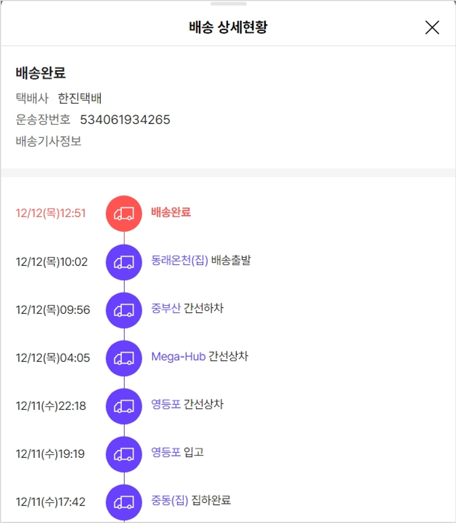Open the 중부산 location link
456x523 pixels.
click(x=166, y=308)
